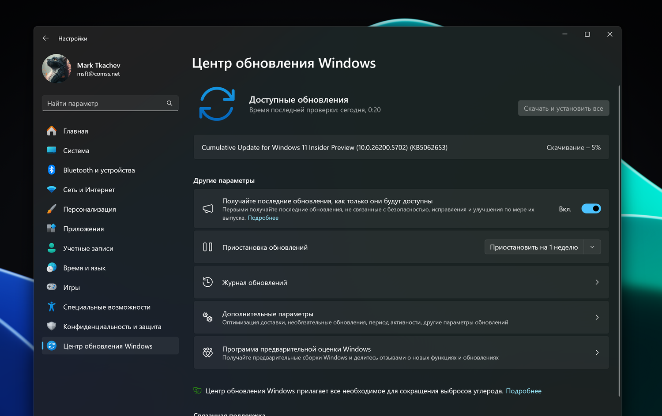
Task: Click the Bluetooth icon in sidebar
Action: [52, 170]
